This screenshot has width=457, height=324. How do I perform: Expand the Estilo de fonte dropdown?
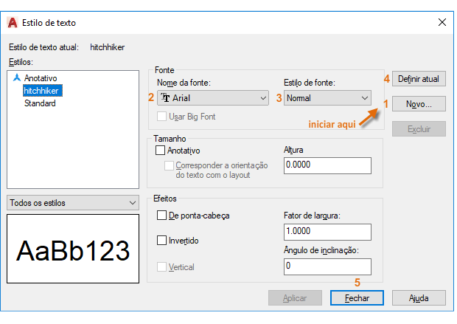[x=327, y=97]
